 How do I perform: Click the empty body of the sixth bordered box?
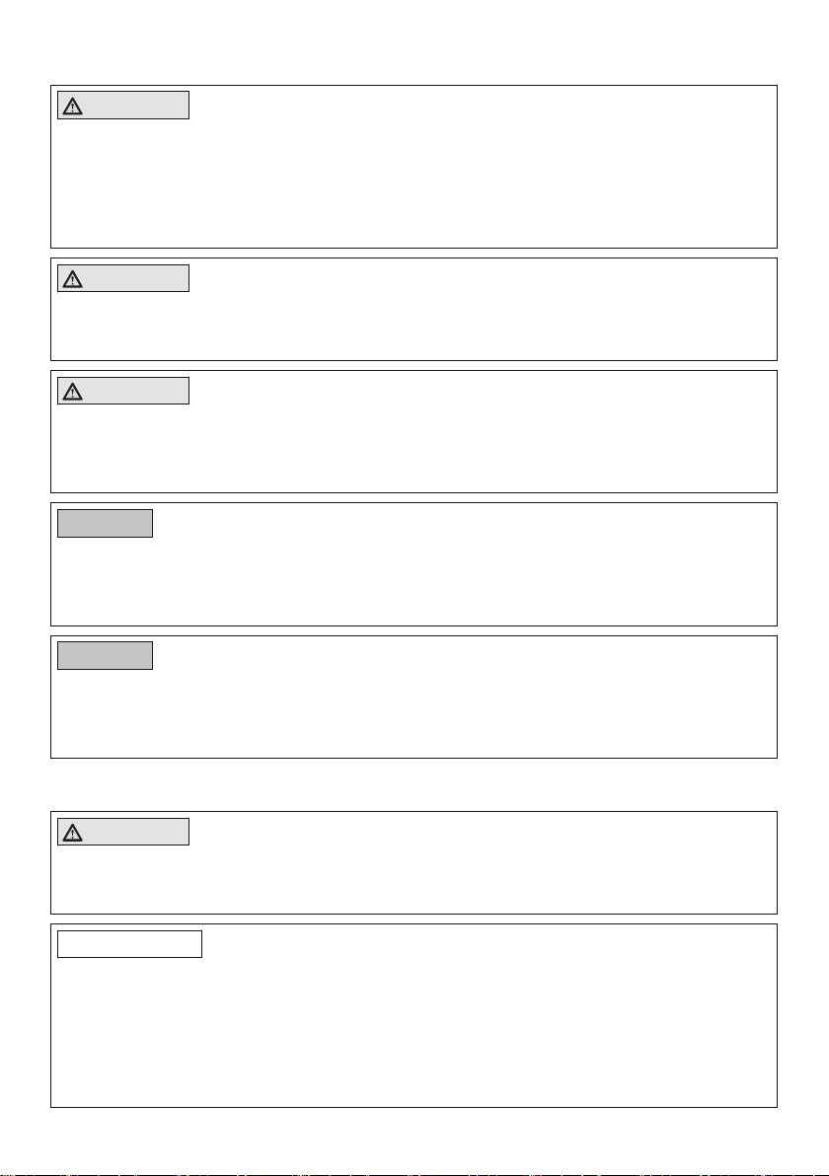(x=414, y=876)
